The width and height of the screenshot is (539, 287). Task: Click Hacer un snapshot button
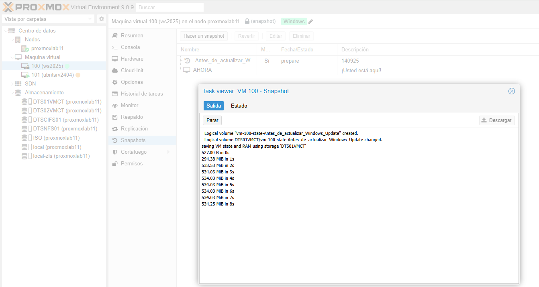tap(204, 36)
